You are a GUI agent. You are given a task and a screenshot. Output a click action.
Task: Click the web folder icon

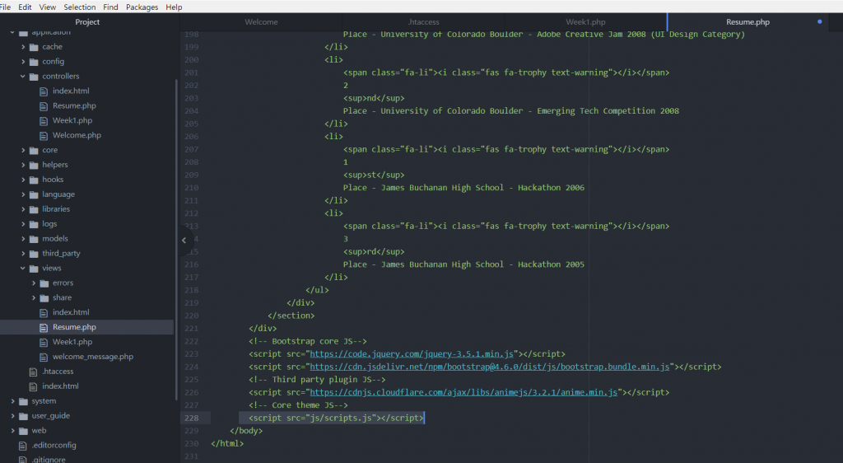pyautogui.click(x=23, y=431)
